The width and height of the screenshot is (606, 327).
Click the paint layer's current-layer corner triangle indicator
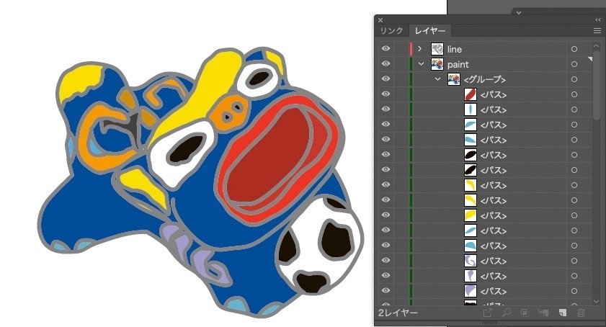coord(589,59)
